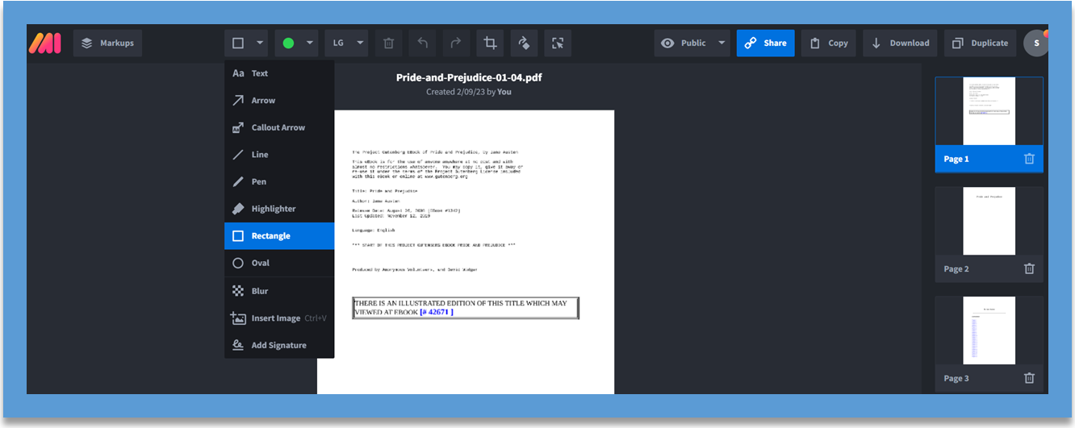The height and width of the screenshot is (428, 1075).
Task: Click the redo arrow icon
Action: [456, 44]
